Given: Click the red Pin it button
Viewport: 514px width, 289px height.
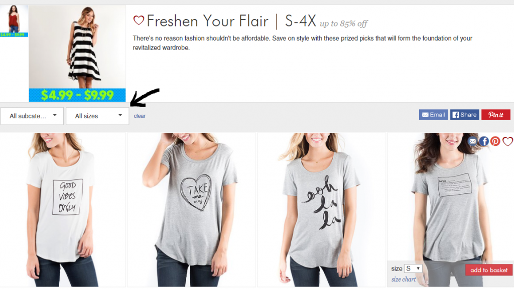Looking at the screenshot, I should (495, 115).
